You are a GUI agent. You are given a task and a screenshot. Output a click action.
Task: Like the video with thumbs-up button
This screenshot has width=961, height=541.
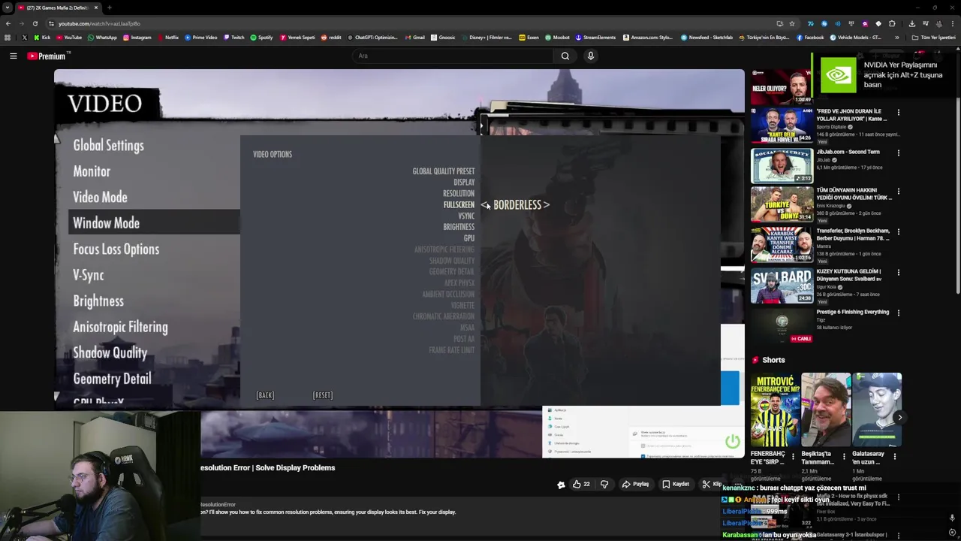[581, 485]
